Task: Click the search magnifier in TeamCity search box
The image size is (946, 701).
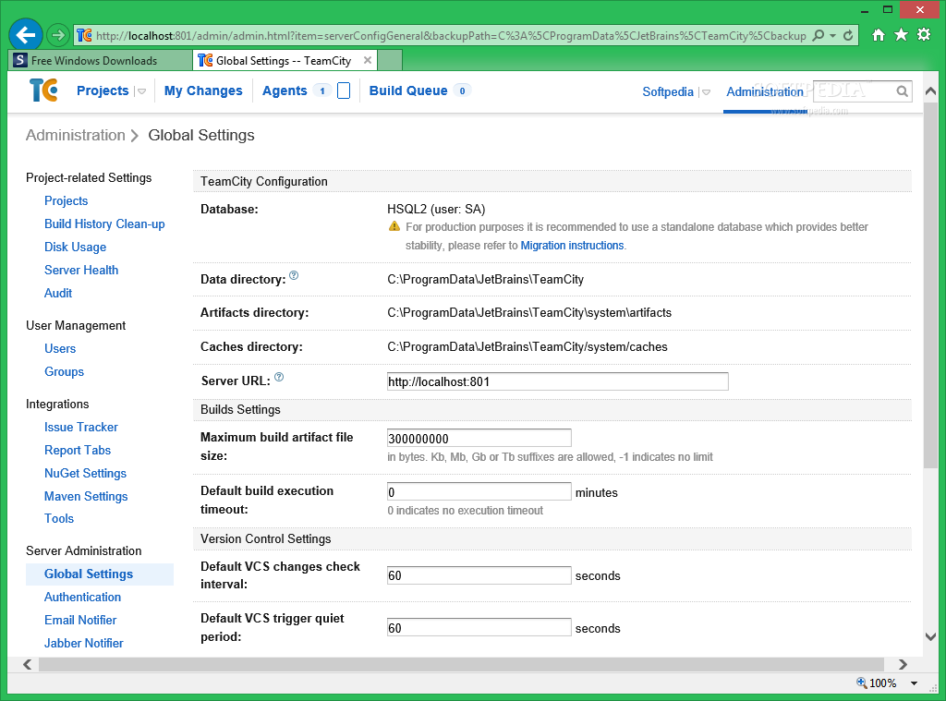Action: coord(902,91)
